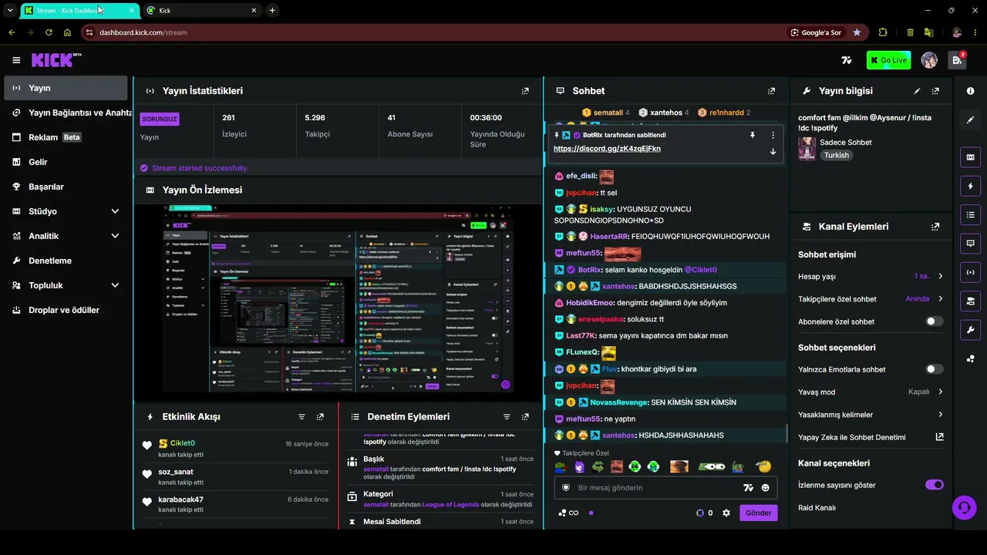Open emoji picker in chat input
Image resolution: width=987 pixels, height=555 pixels.
pyautogui.click(x=765, y=488)
